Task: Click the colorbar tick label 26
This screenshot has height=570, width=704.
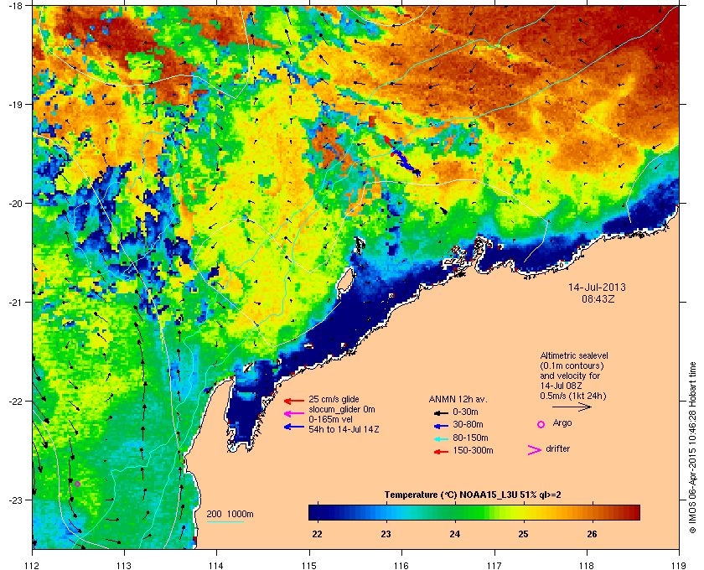Action: 593,535
